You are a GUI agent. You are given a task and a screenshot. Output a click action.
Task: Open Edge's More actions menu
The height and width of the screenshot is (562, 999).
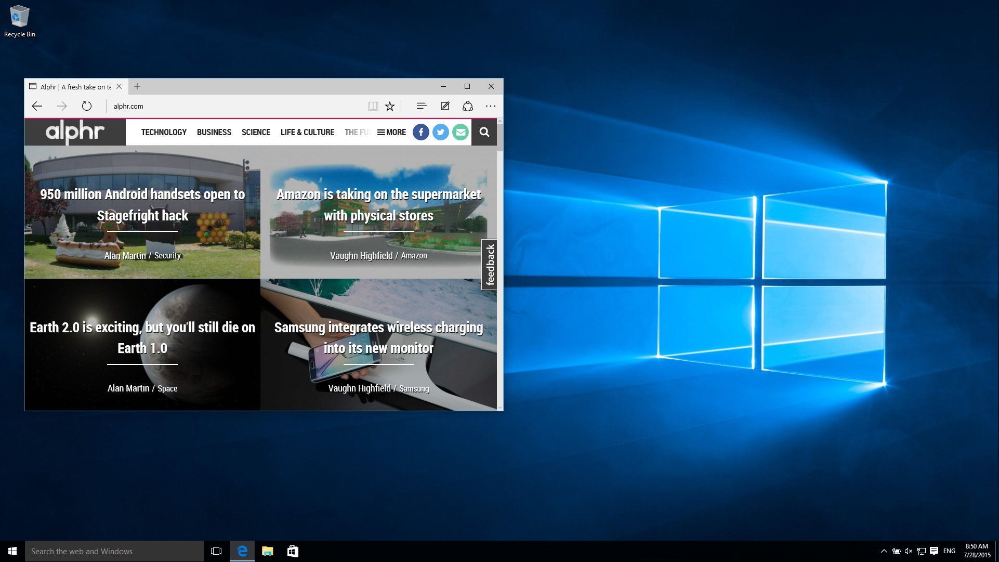click(x=491, y=106)
